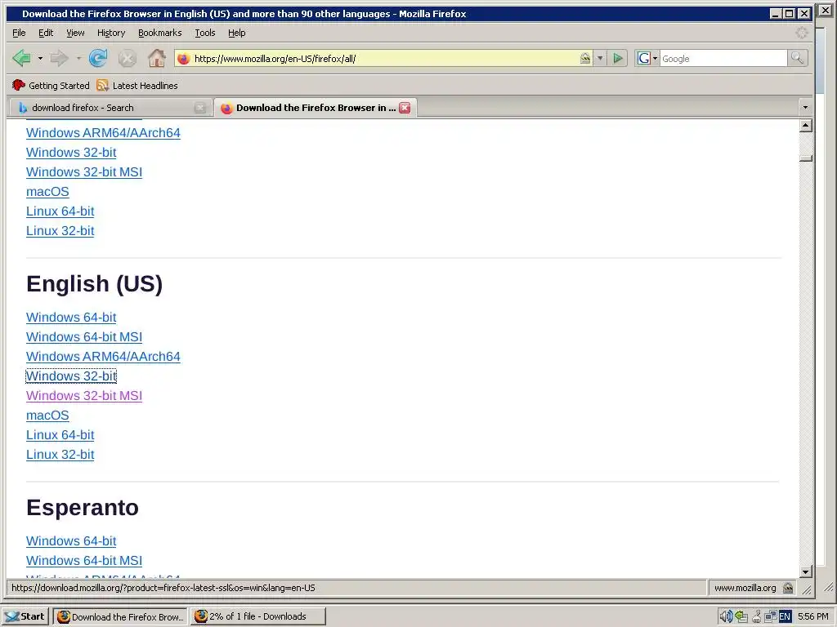Click the Stop loading button
This screenshot has width=837, height=627.
pos(127,59)
